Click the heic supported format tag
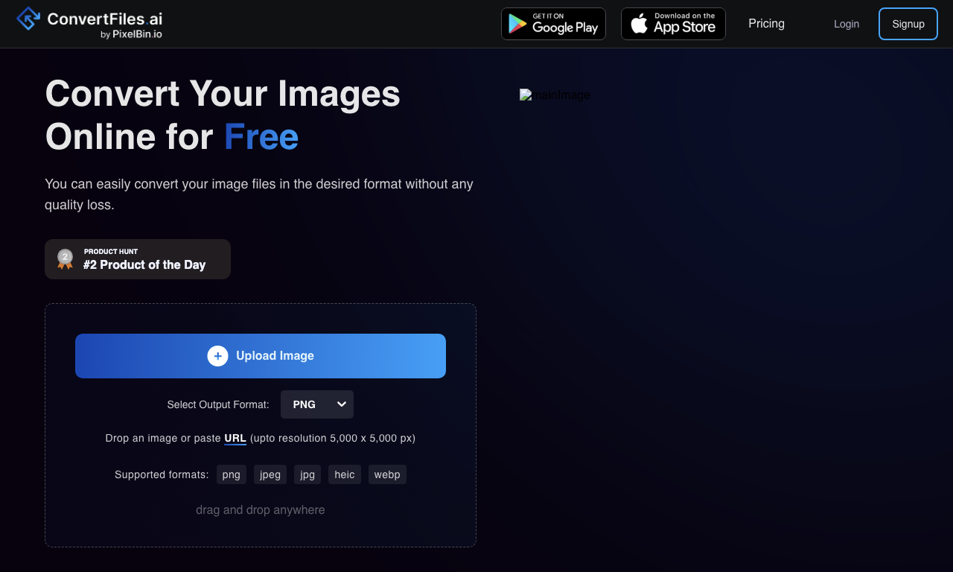Screen dimensions: 953x572 345,474
